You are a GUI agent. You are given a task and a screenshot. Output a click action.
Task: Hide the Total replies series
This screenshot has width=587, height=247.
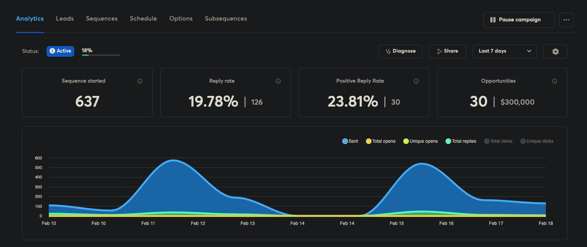[461, 141]
